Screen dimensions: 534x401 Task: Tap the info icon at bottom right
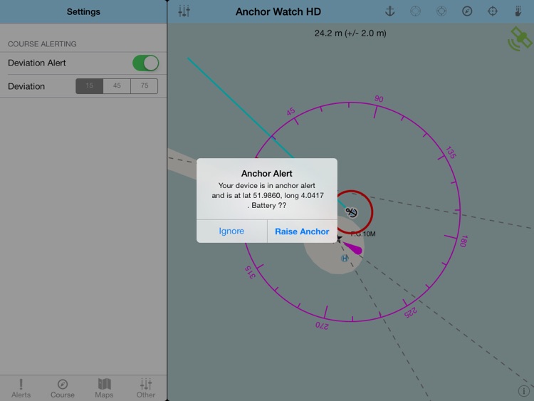pos(523,391)
